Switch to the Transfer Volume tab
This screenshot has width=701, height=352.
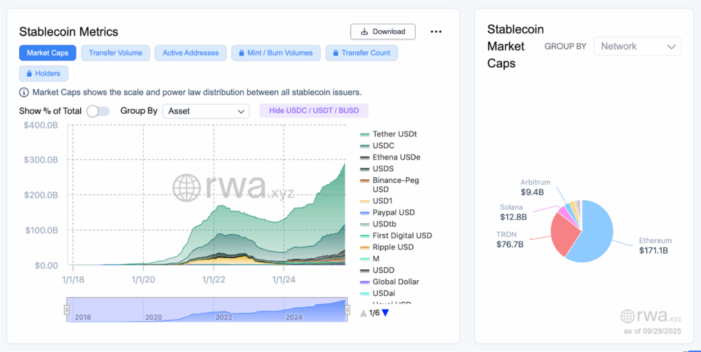(115, 53)
